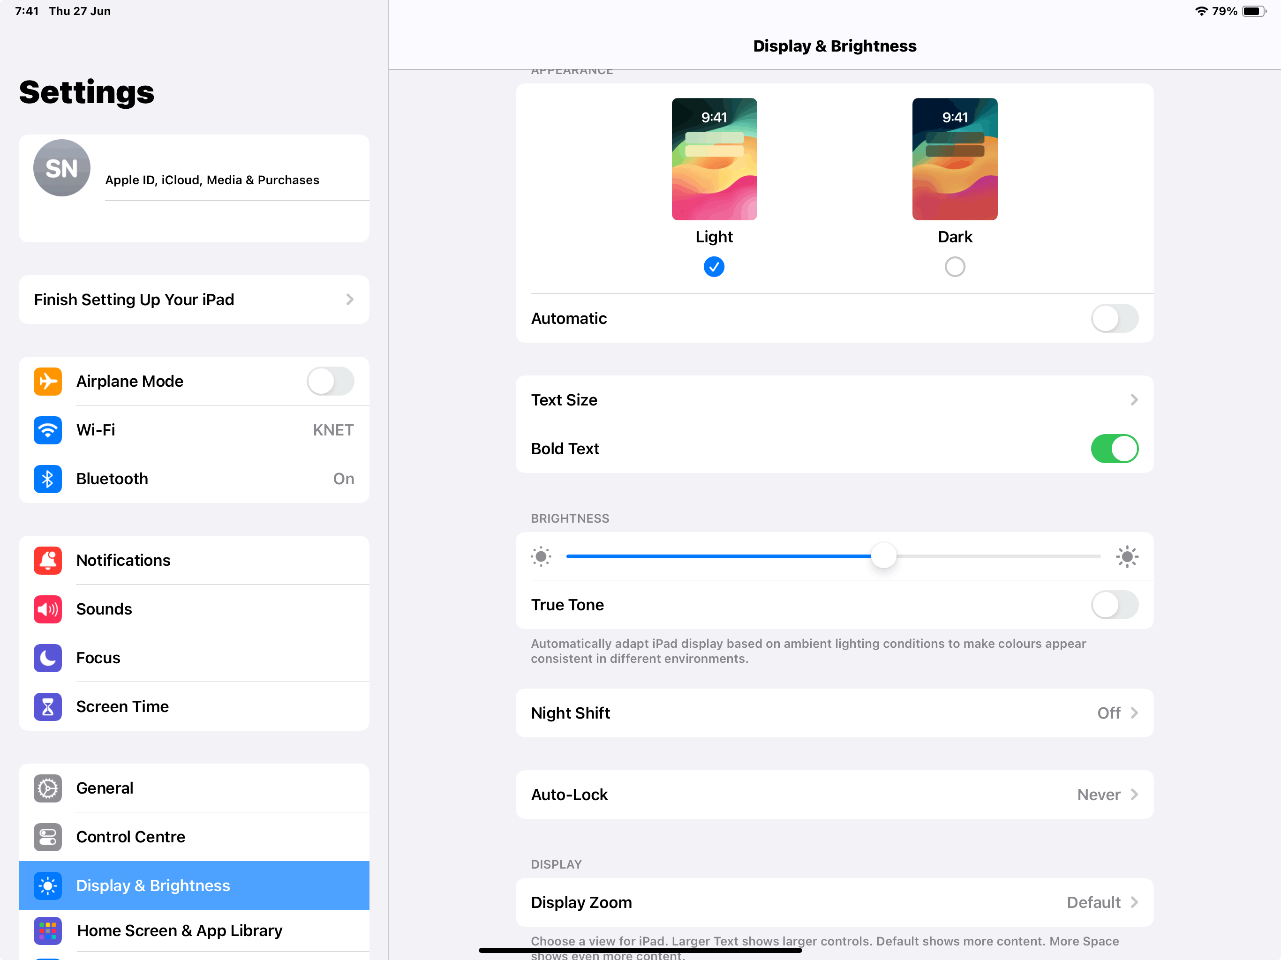Open Night Shift chevron
Screen dimensions: 1281x960
1134,713
